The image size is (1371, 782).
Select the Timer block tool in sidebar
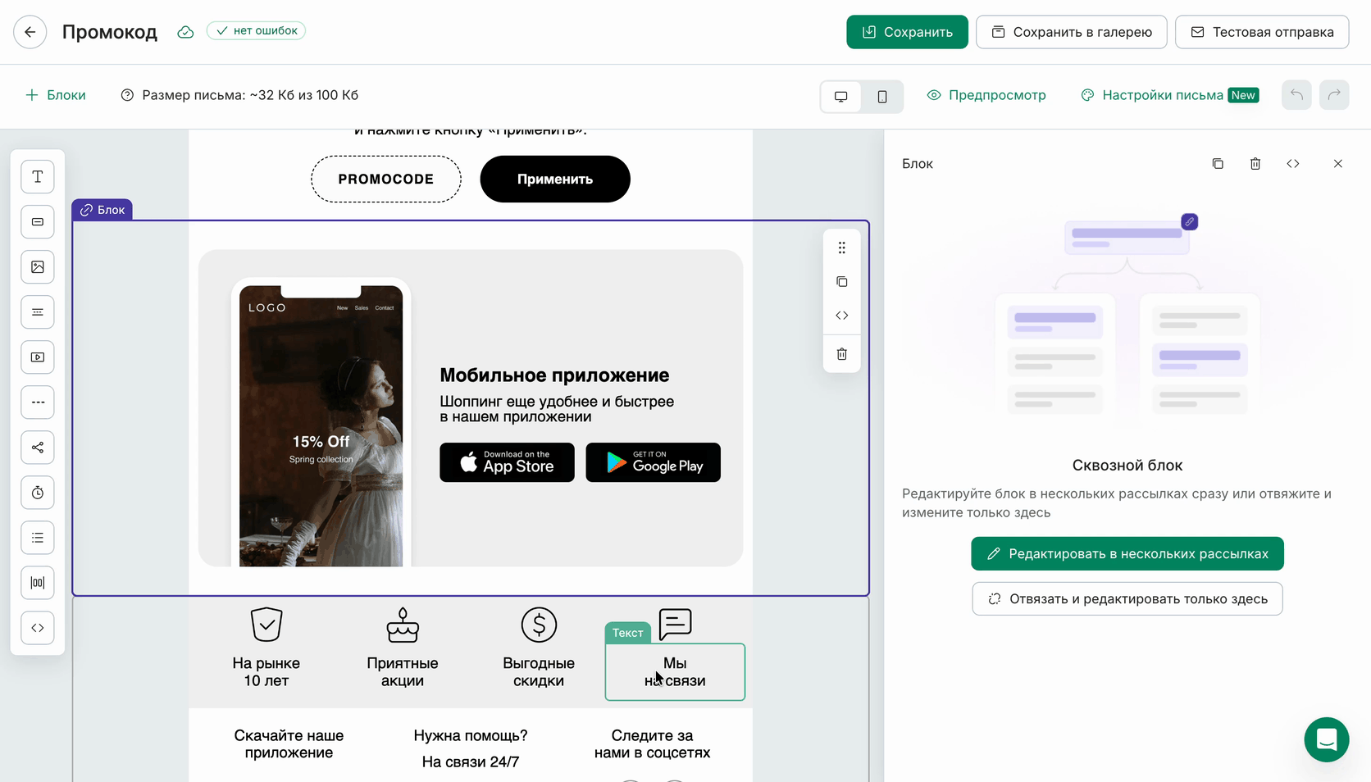(38, 493)
